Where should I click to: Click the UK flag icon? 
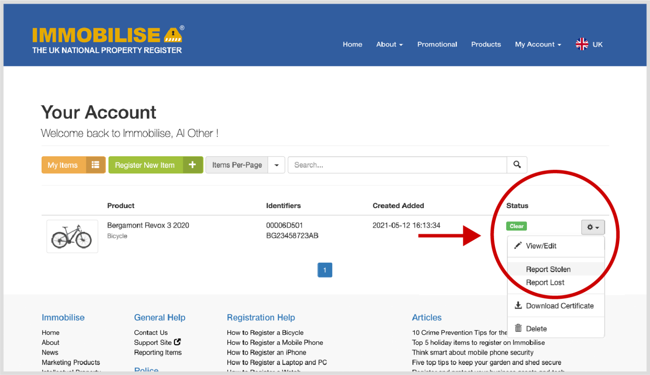click(582, 44)
